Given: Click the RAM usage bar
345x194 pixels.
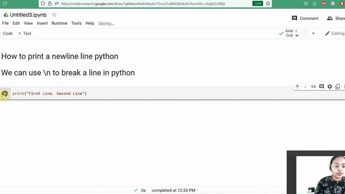Looking at the screenshot, I should 302,31.
